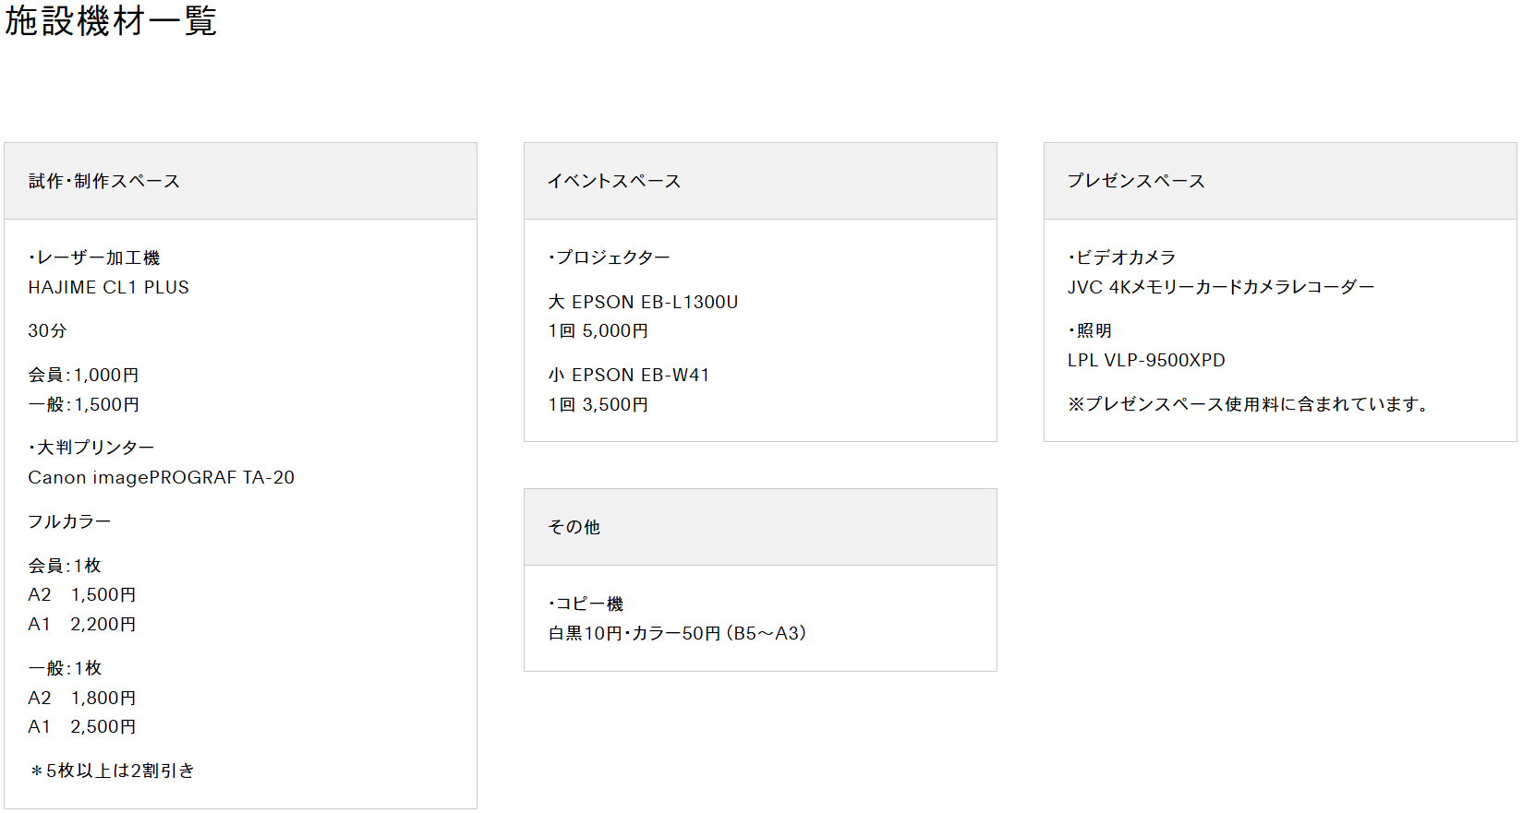Click the general A1 2,500円 price row
1523x813 pixels.
tap(82, 727)
